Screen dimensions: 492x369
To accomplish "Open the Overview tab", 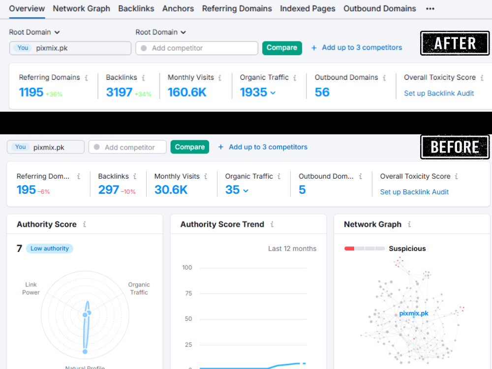I will tap(27, 8).
